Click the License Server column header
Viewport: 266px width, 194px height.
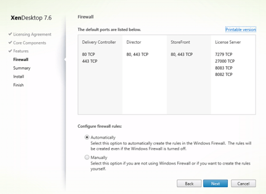point(228,42)
